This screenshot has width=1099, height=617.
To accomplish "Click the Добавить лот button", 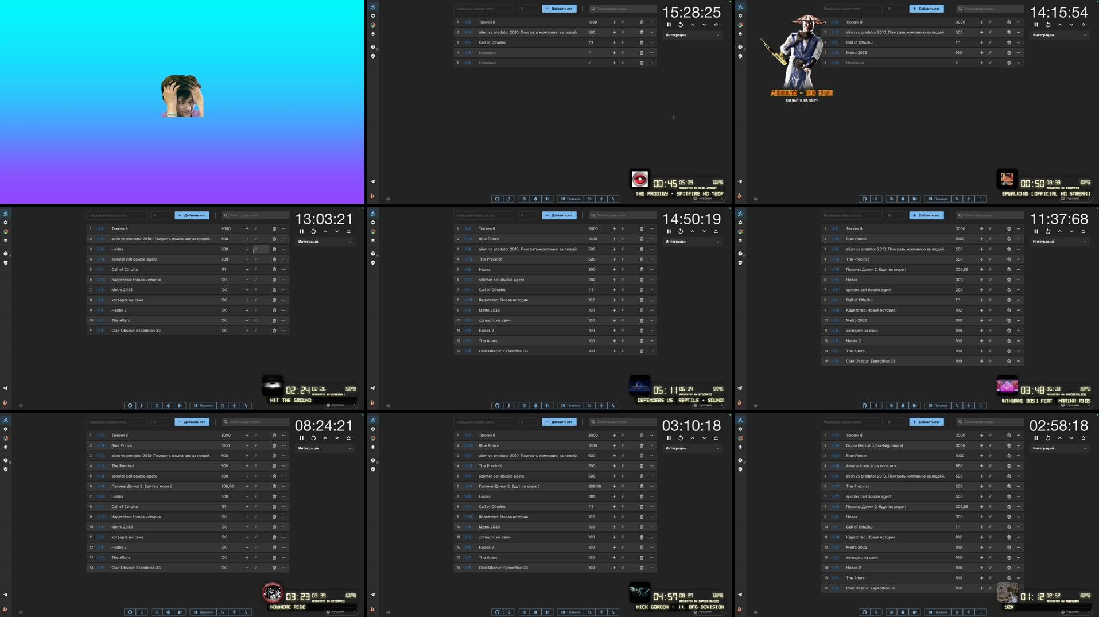I will pyautogui.click(x=192, y=215).
